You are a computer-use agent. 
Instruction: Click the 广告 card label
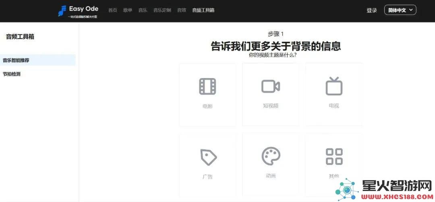coord(207,177)
